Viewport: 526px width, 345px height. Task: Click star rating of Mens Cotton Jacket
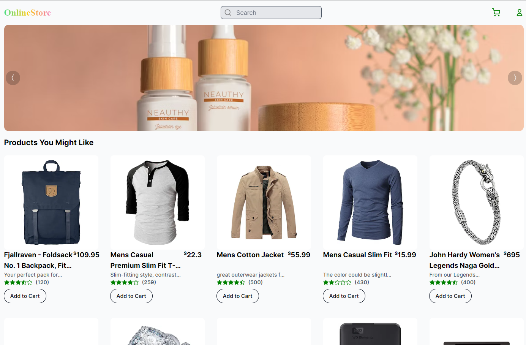(x=231, y=282)
